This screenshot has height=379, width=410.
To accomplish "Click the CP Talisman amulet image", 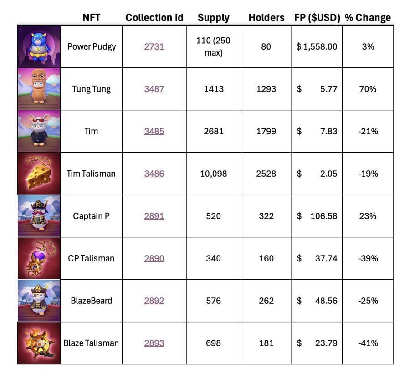I will (39, 258).
